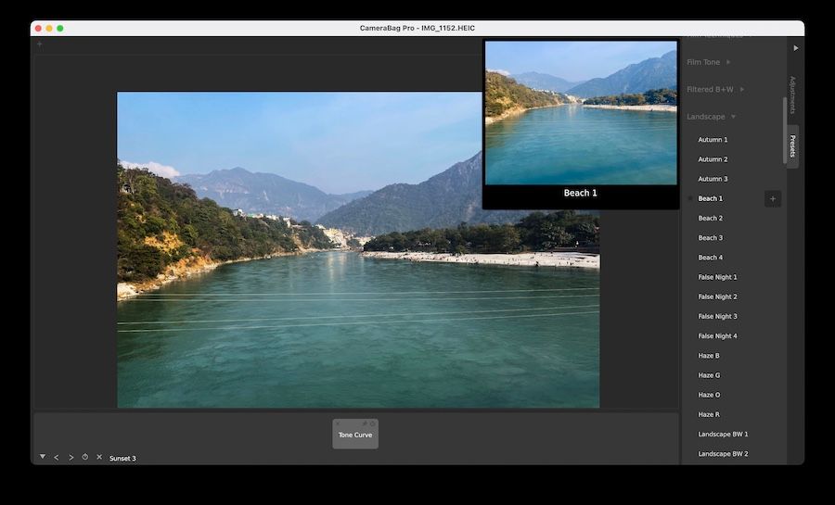Toggle the power icon in bottom tray controls
This screenshot has height=505, width=835.
(84, 457)
